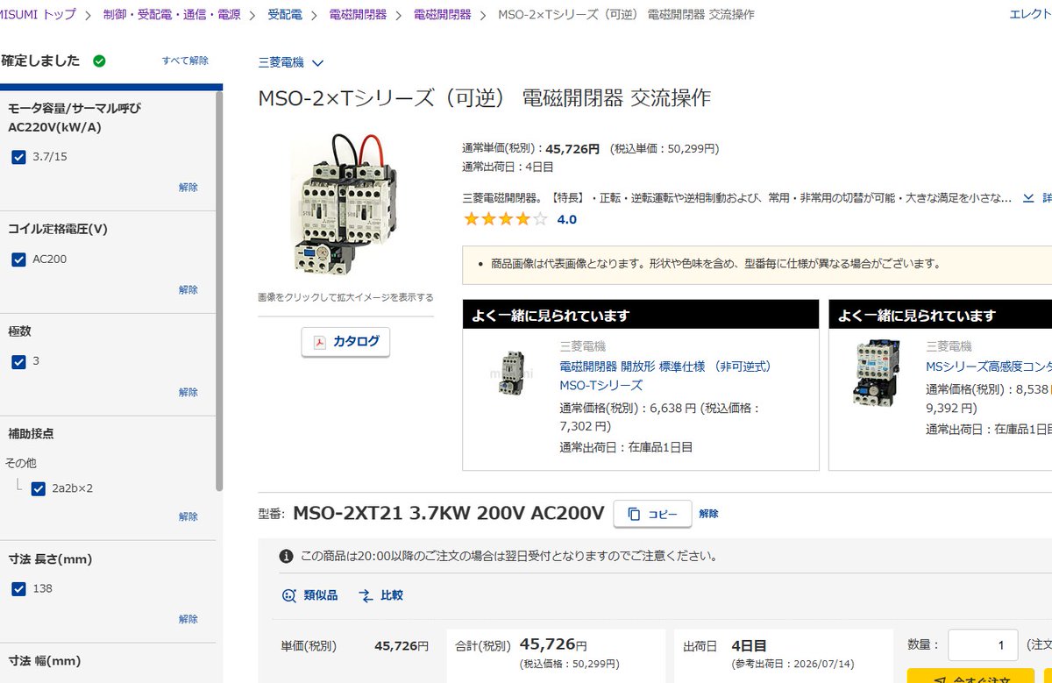
Task: Click the PDF icon on catalog button
Action: 320,342
